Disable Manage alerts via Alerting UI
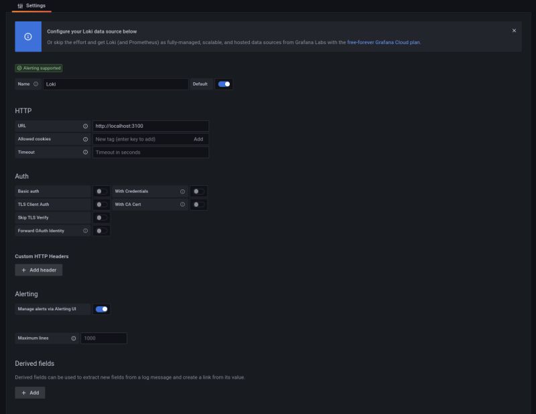The image size is (536, 414). (102, 309)
